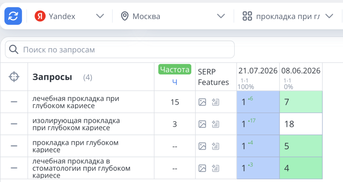Select query лечебная прокладка в стоматологии при глубоком кариесе
The width and height of the screenshot is (343, 182).
(x=81, y=168)
